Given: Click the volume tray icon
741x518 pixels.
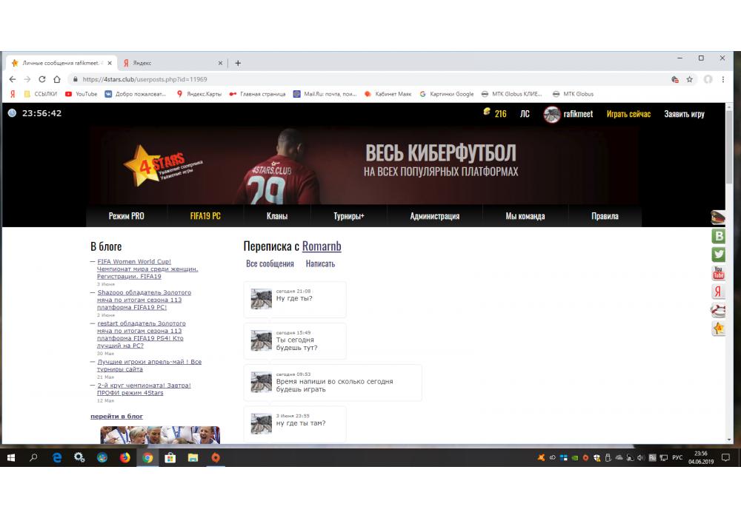Looking at the screenshot, I should click(x=641, y=457).
